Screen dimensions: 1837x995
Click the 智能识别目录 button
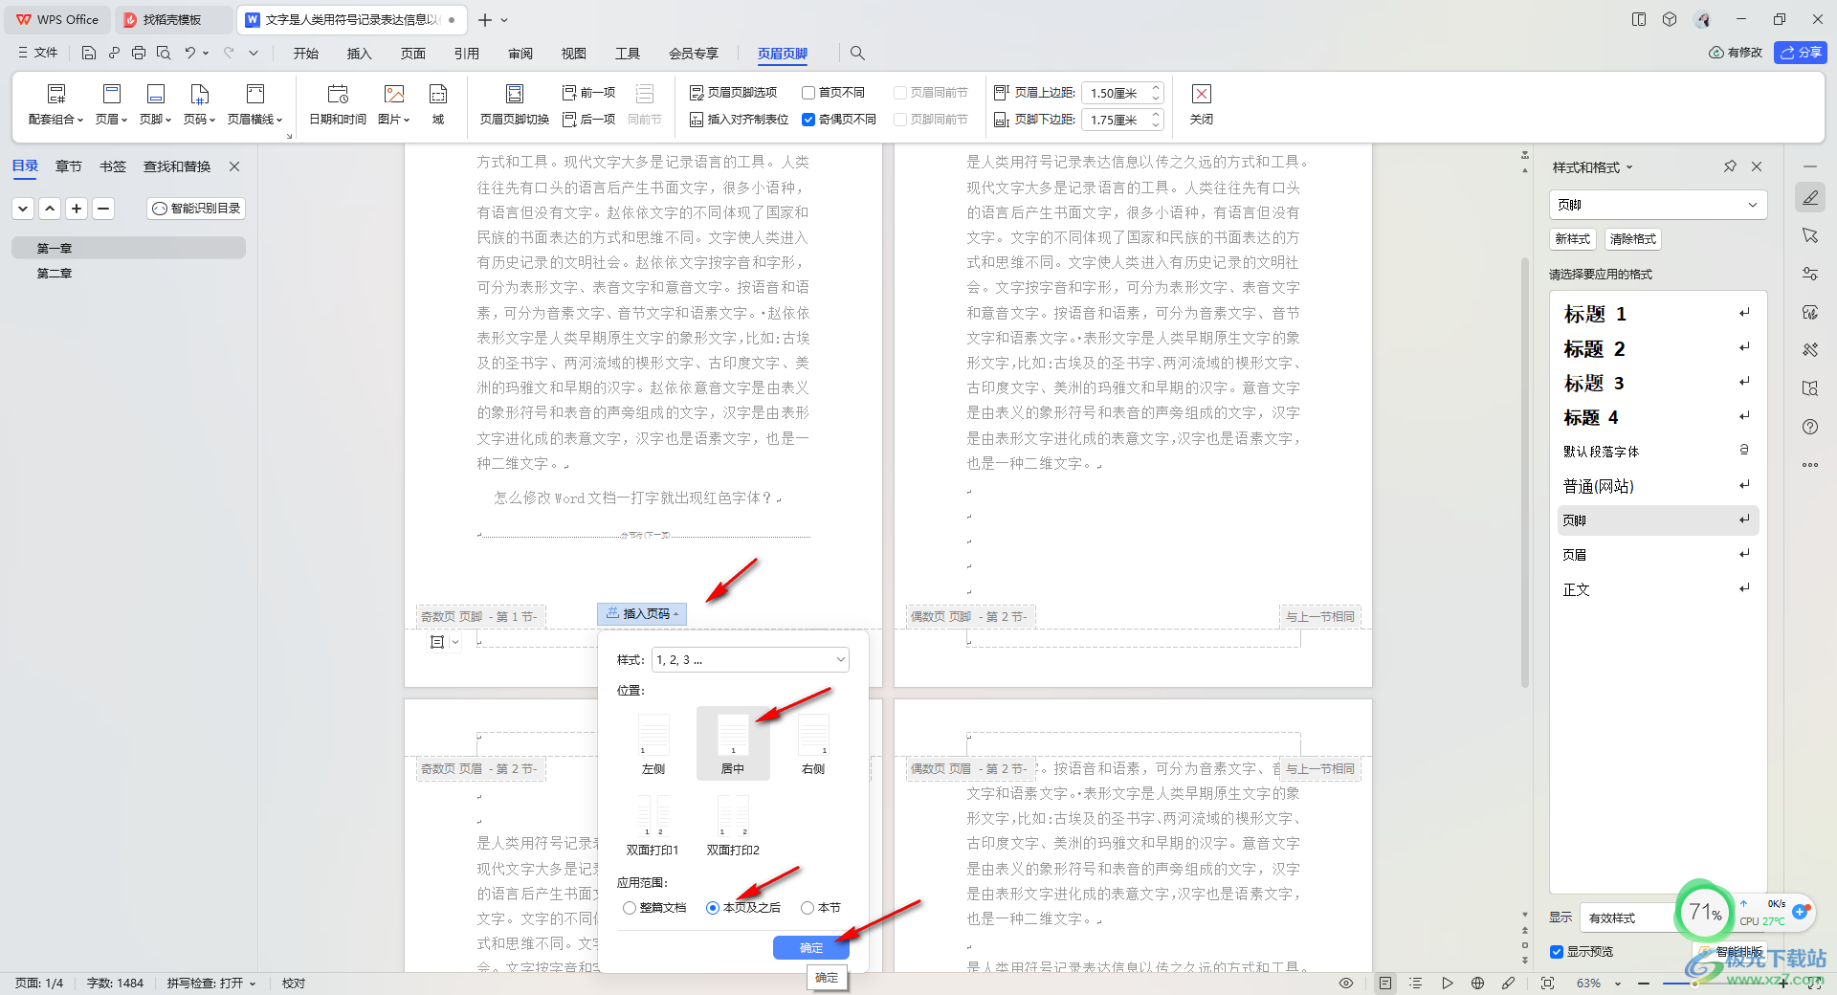[197, 208]
